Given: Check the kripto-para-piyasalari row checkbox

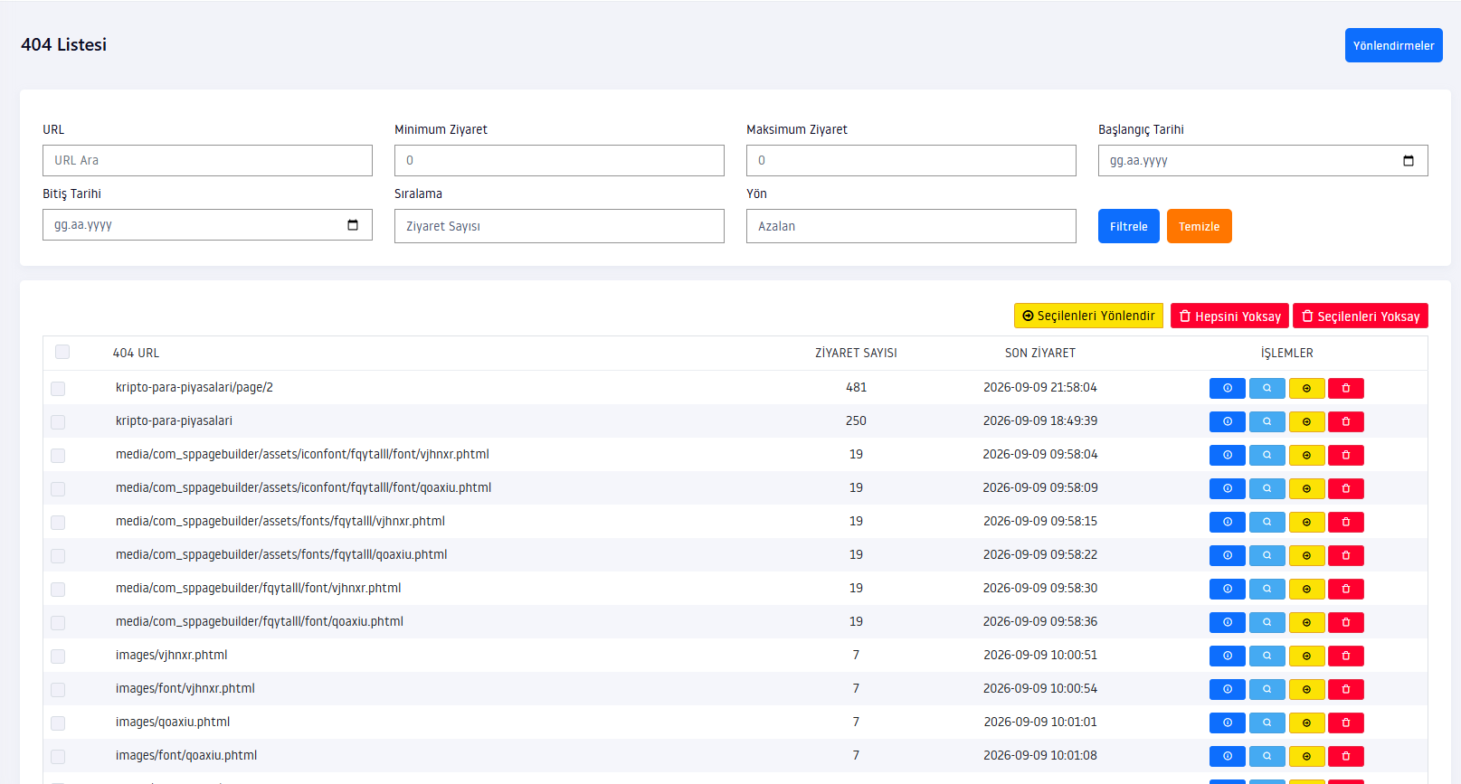Looking at the screenshot, I should [58, 422].
